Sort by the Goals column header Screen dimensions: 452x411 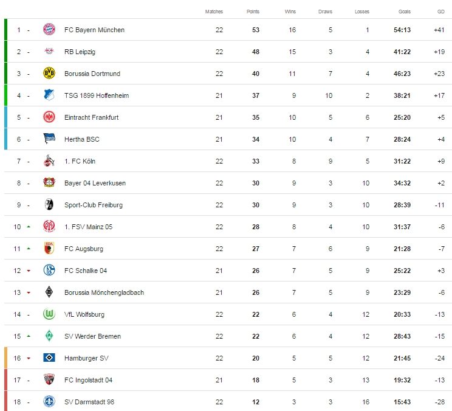(405, 12)
